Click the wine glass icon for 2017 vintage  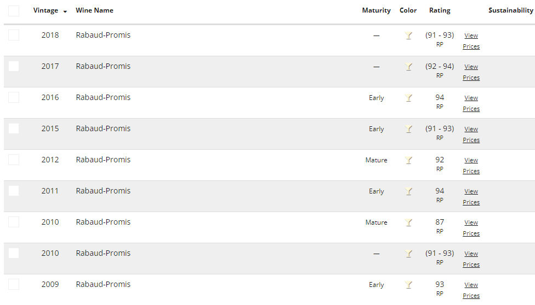408,67
